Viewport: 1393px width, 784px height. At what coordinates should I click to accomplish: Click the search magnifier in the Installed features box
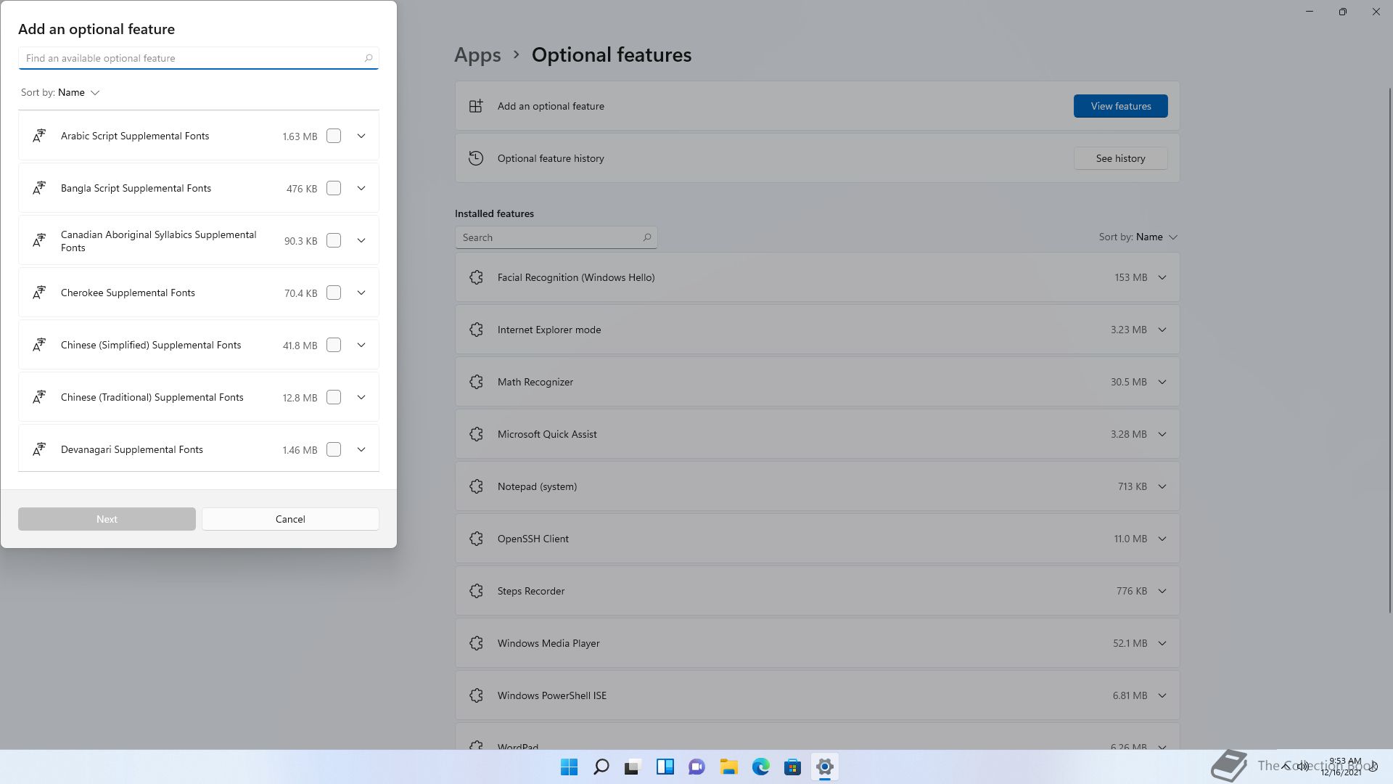(646, 237)
